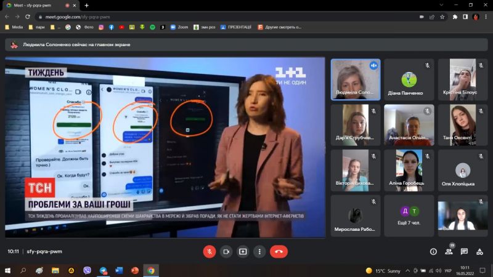Show hidden system tray icons

click(x=407, y=270)
